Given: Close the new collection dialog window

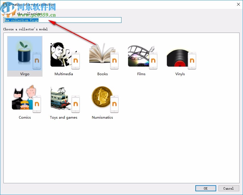Looking at the screenshot, I should [238, 4].
